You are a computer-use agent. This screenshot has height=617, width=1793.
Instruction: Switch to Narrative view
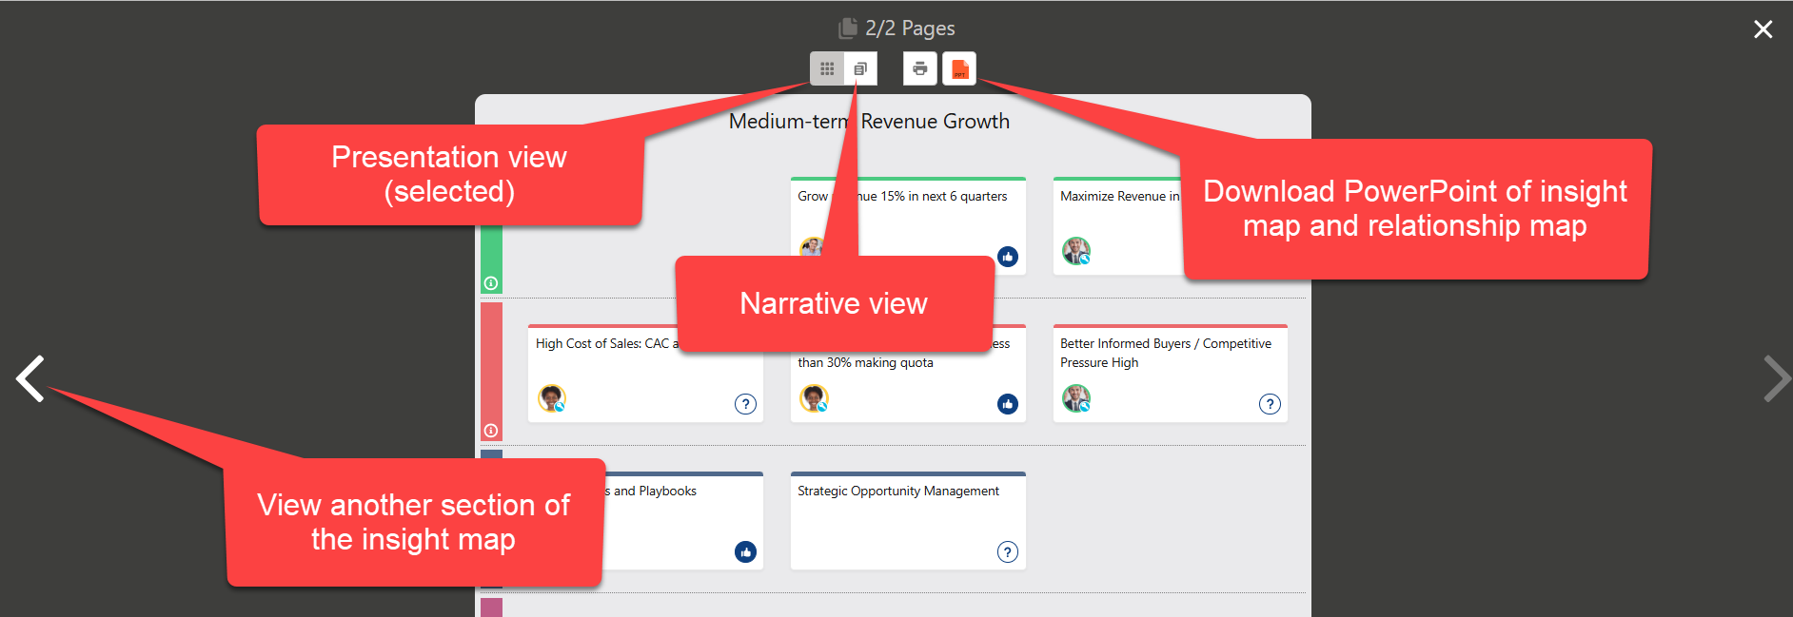860,68
